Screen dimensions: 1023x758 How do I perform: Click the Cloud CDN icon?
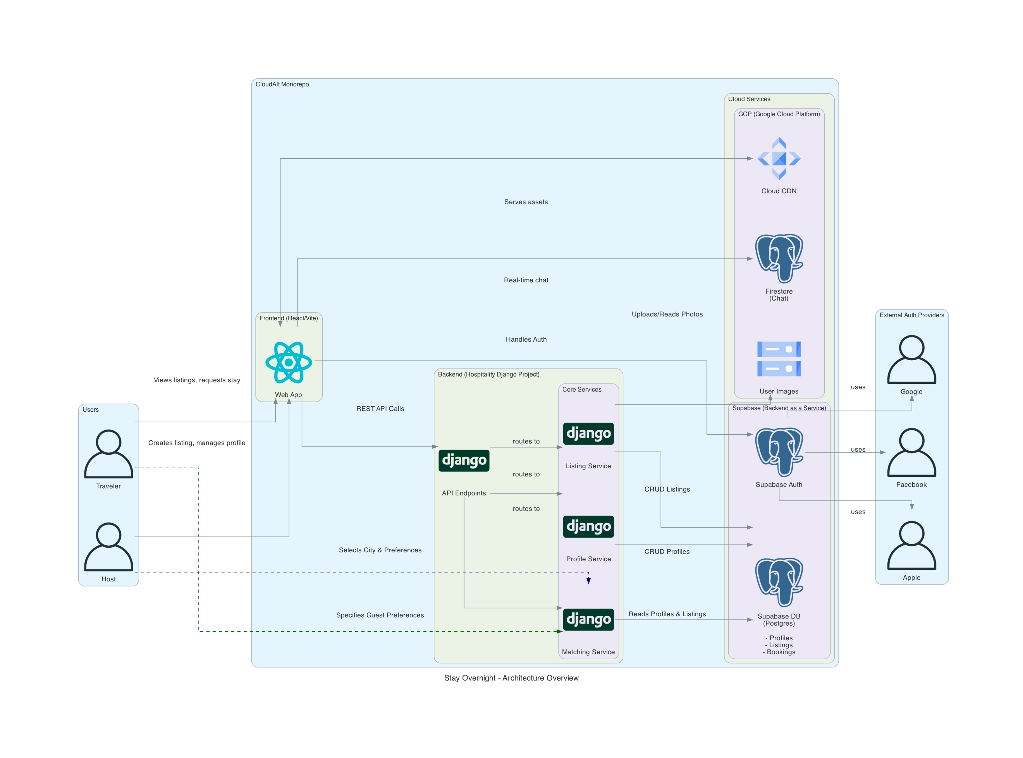(779, 159)
